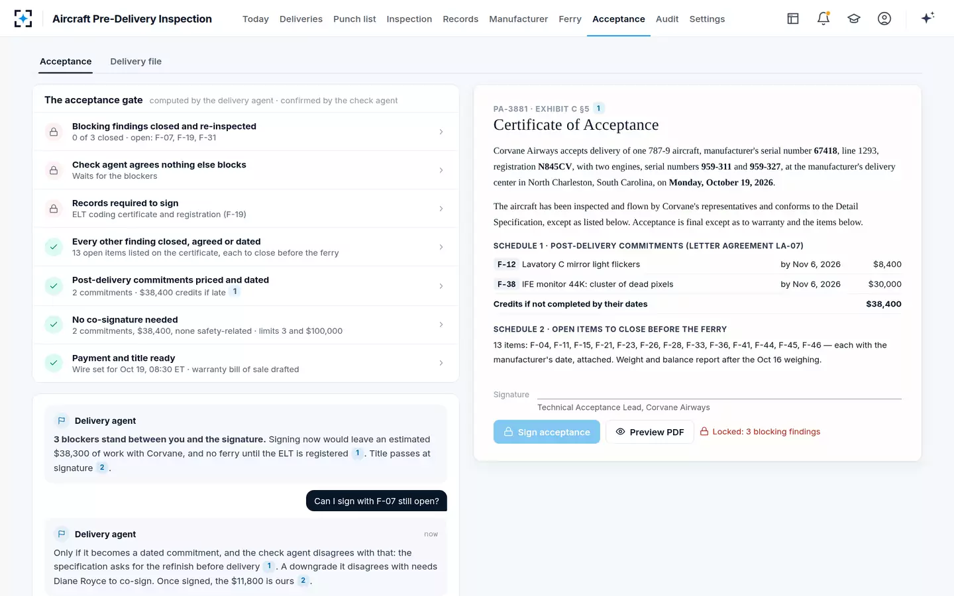Screen dimensions: 954x596
Task: Open the Audit section
Action: [x=667, y=19]
